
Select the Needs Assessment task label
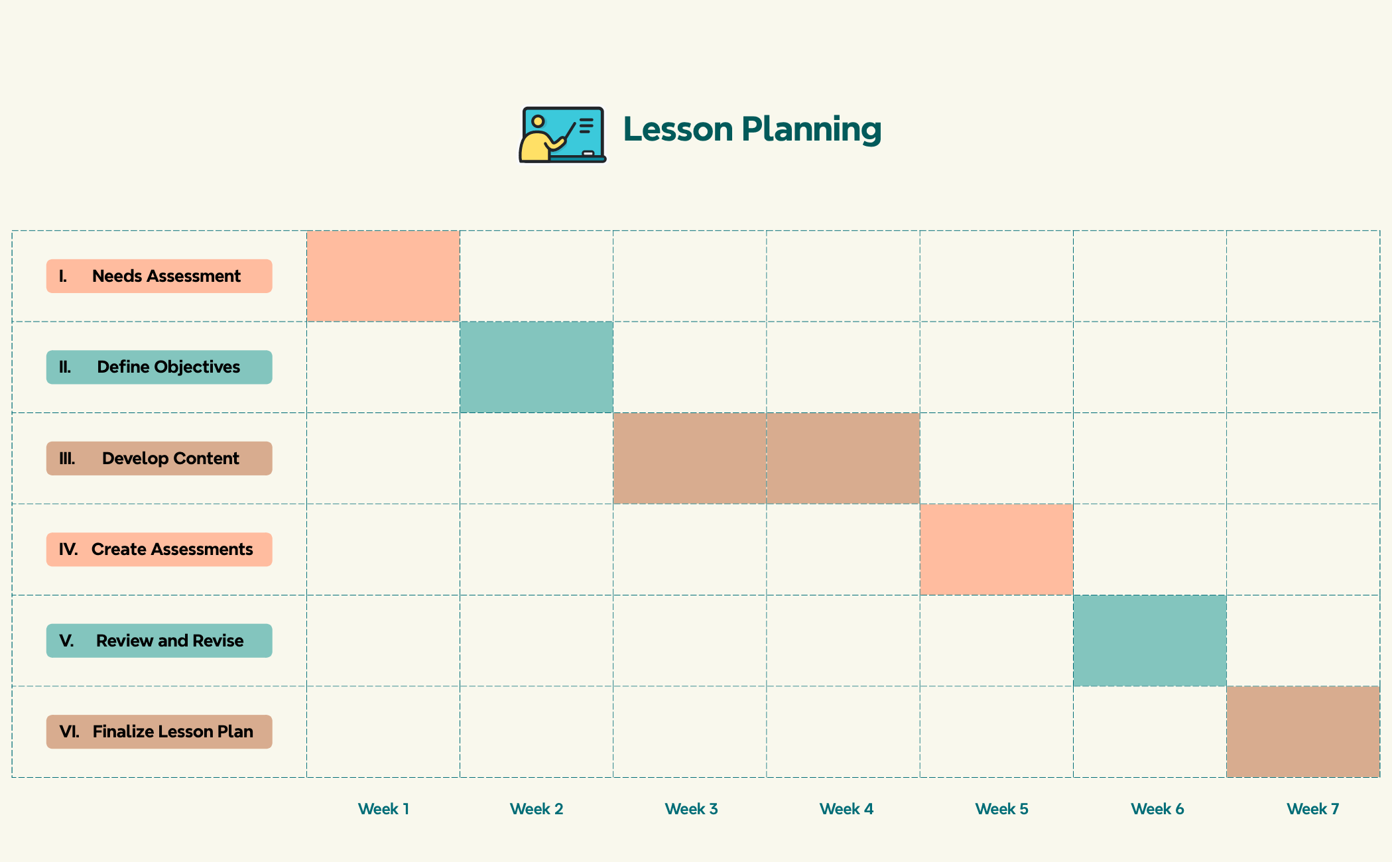159,276
